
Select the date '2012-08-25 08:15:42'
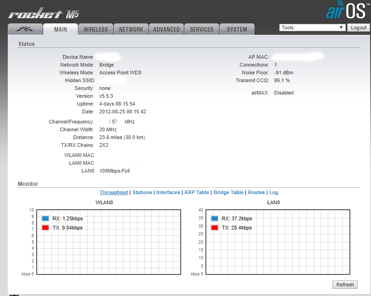click(122, 112)
